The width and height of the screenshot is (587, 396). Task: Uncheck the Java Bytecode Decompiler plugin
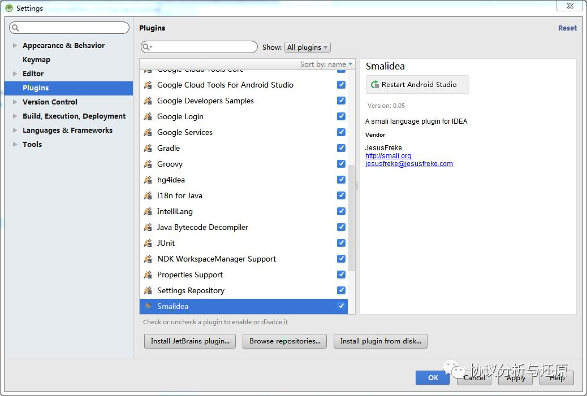[341, 227]
